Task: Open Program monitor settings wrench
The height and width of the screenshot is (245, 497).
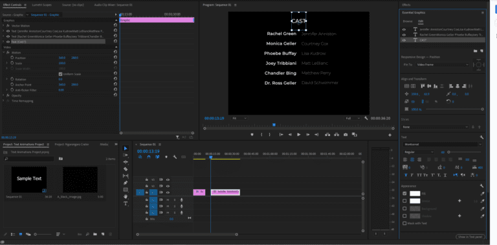Action: pos(366,118)
